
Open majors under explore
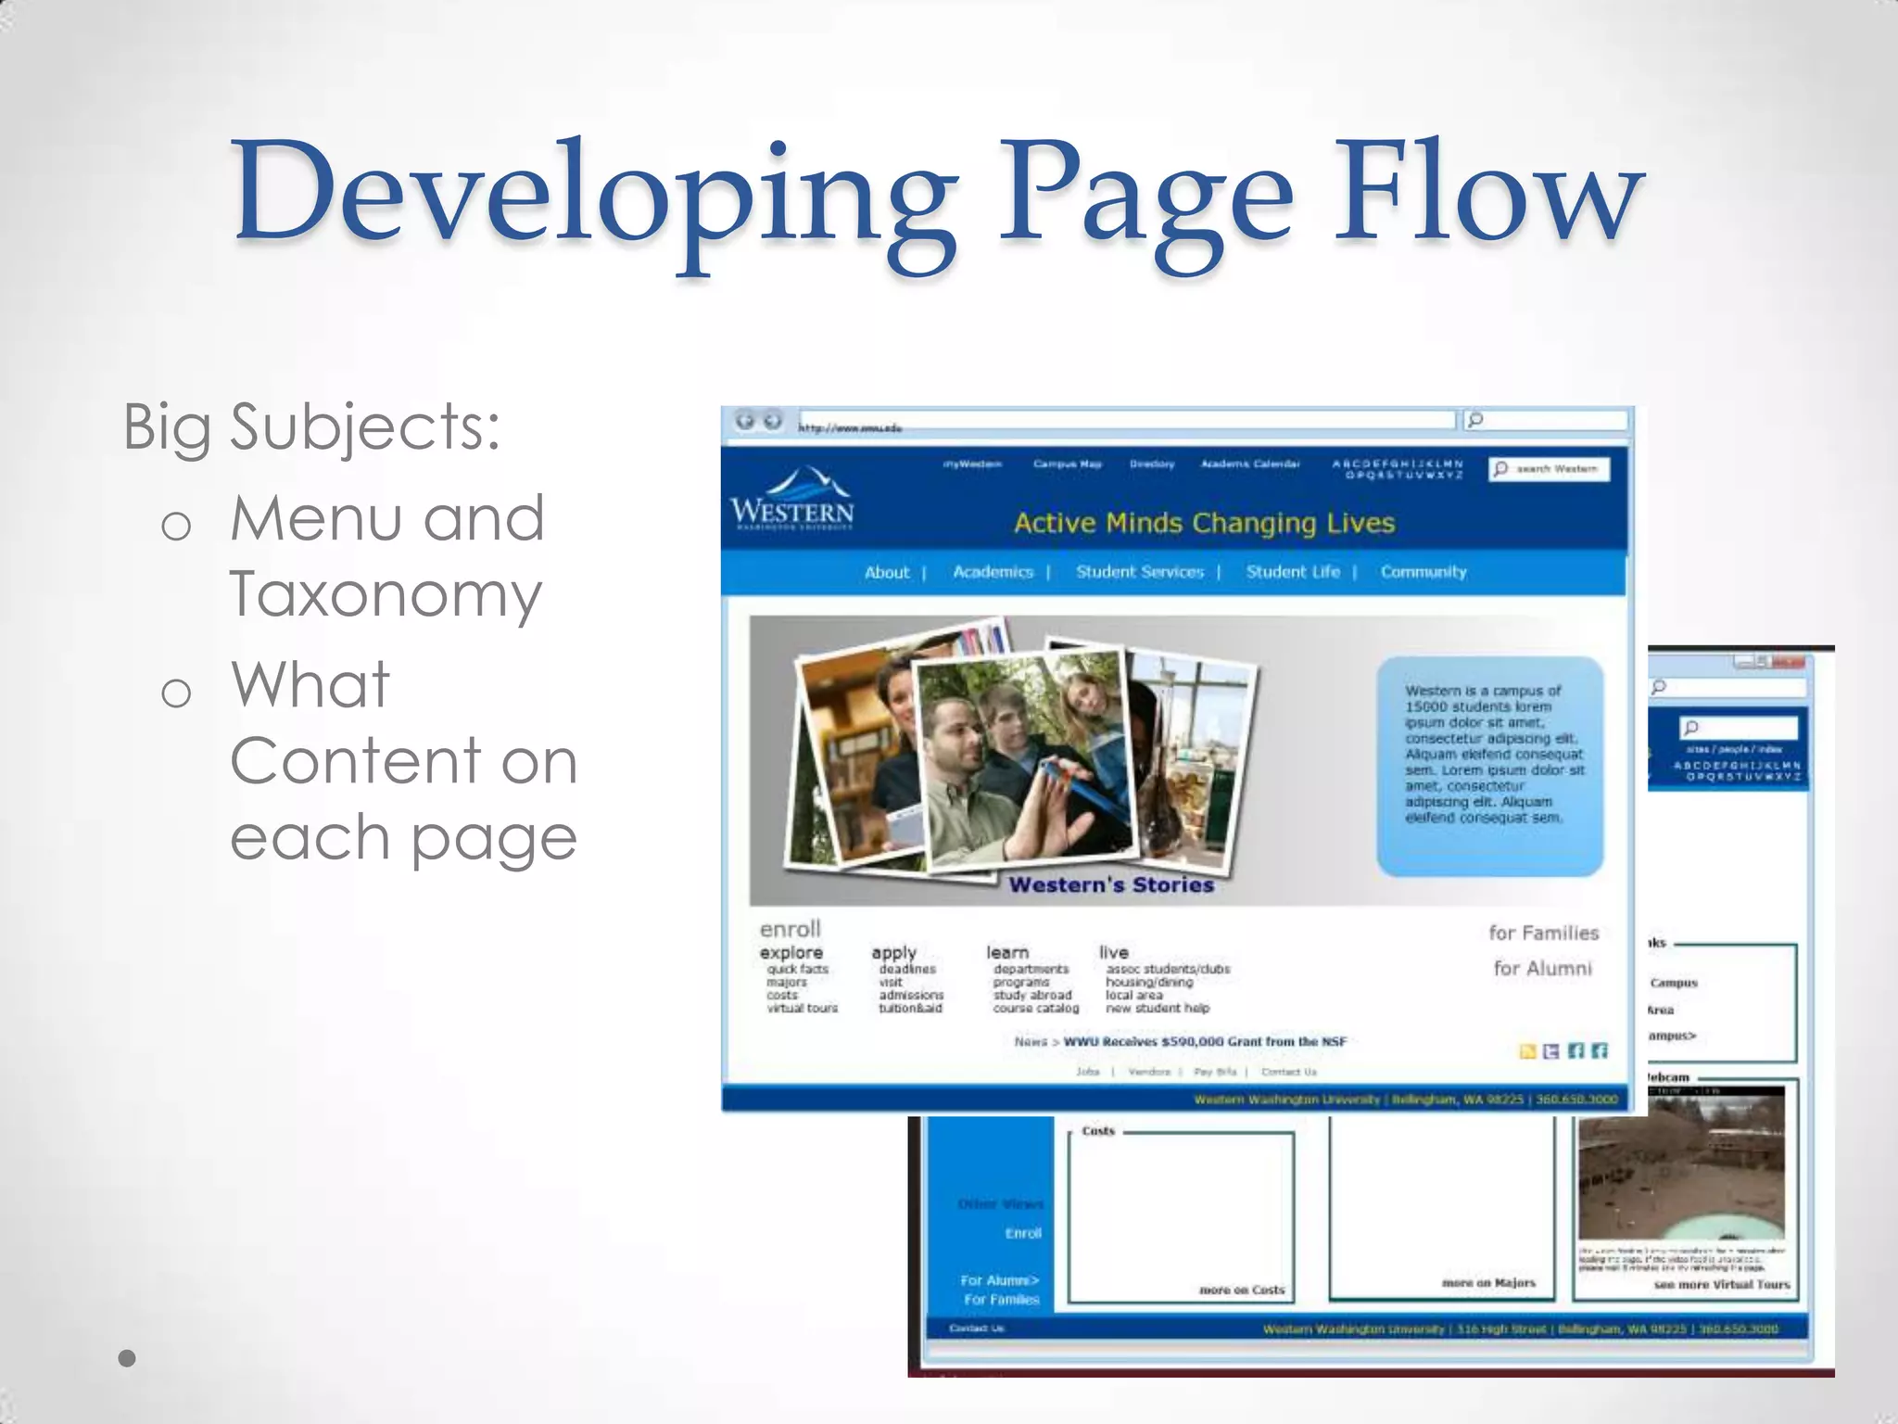[x=787, y=982]
